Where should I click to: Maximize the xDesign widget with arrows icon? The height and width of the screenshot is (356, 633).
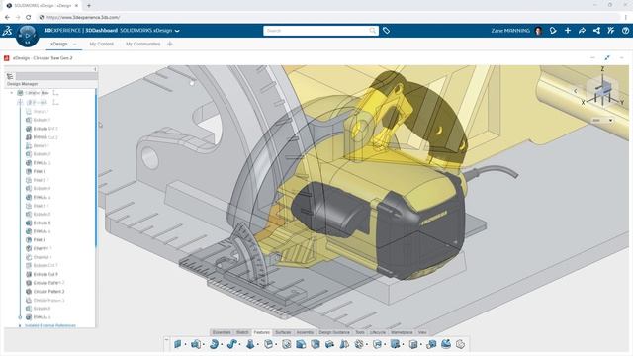click(x=606, y=58)
